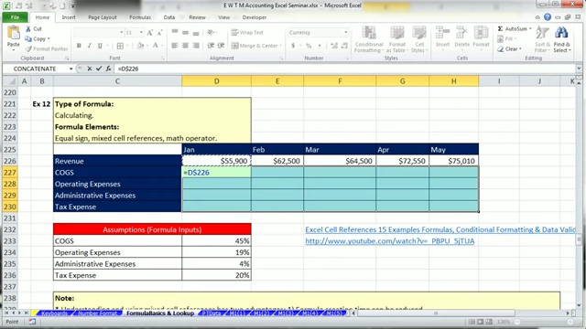Open the font name dropdown
This screenshot has height=329, width=586.
(121, 33)
